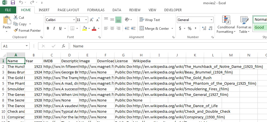Open Clipboard dialog launcher

41,37
